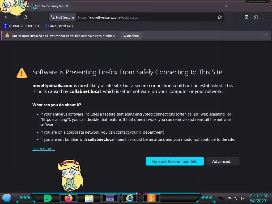Click the add-ons warning triangle icon
This screenshot has width=272, height=204.
tap(7, 35)
